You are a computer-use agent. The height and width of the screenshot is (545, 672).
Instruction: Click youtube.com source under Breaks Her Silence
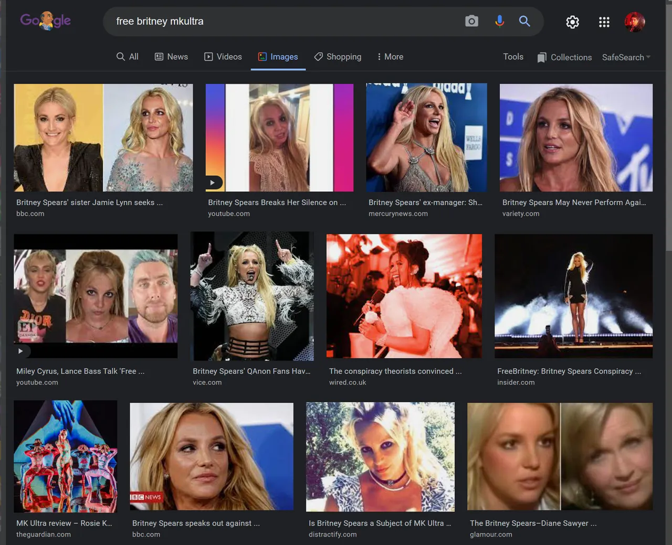[229, 214]
